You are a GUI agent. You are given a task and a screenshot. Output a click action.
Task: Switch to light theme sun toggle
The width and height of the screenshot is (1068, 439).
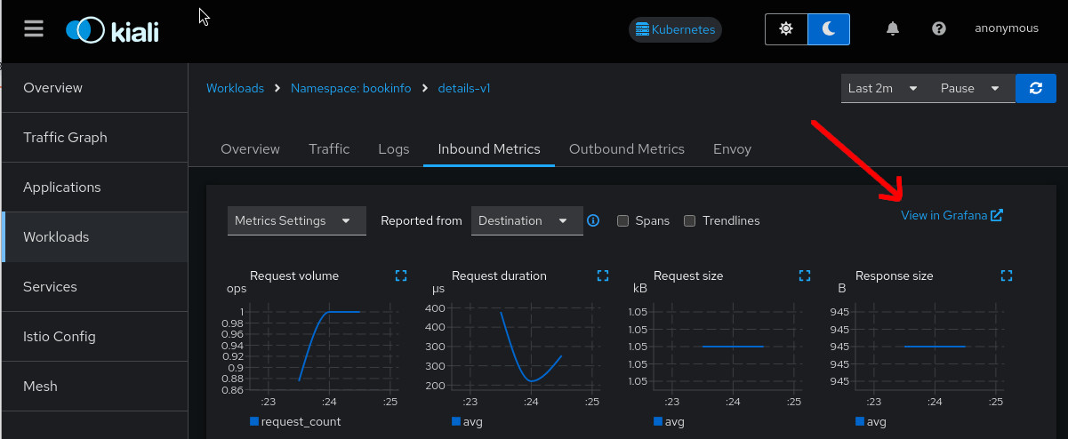click(x=786, y=28)
